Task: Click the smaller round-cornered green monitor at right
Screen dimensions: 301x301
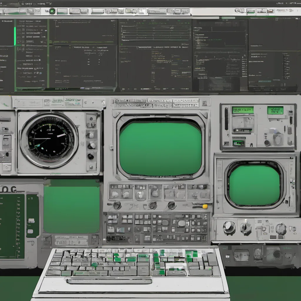Action: [255, 185]
